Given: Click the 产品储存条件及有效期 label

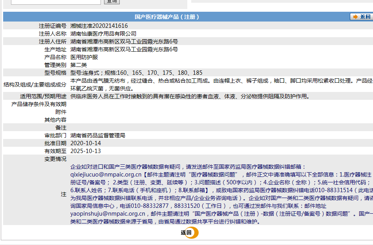Looking at the screenshot, I should (39, 104).
